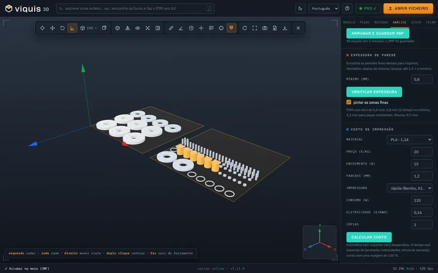Click the command input field at top
Viewport: 438px width, 273px height.
[135, 8]
